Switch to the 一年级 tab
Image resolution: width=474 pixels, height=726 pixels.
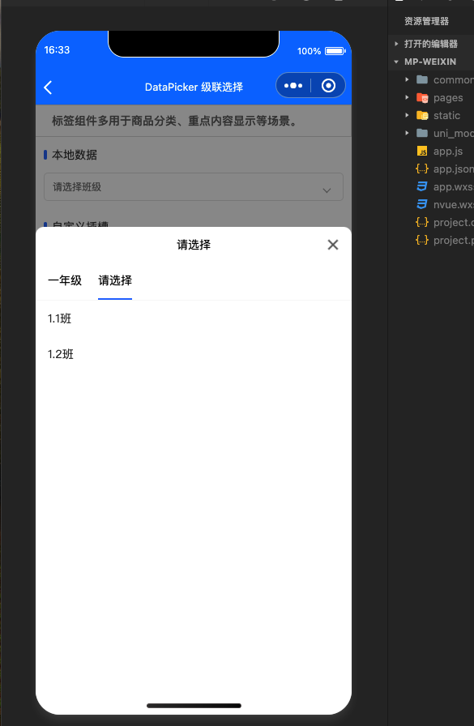click(65, 280)
